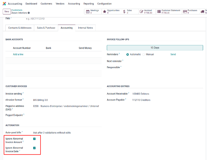Open the Sales dollar icon button
The image size is (207, 160).
pos(124,12)
